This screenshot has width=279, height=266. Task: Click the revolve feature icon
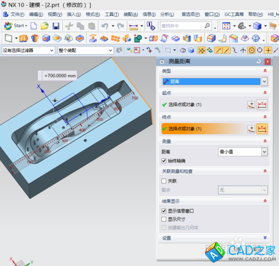35,39
